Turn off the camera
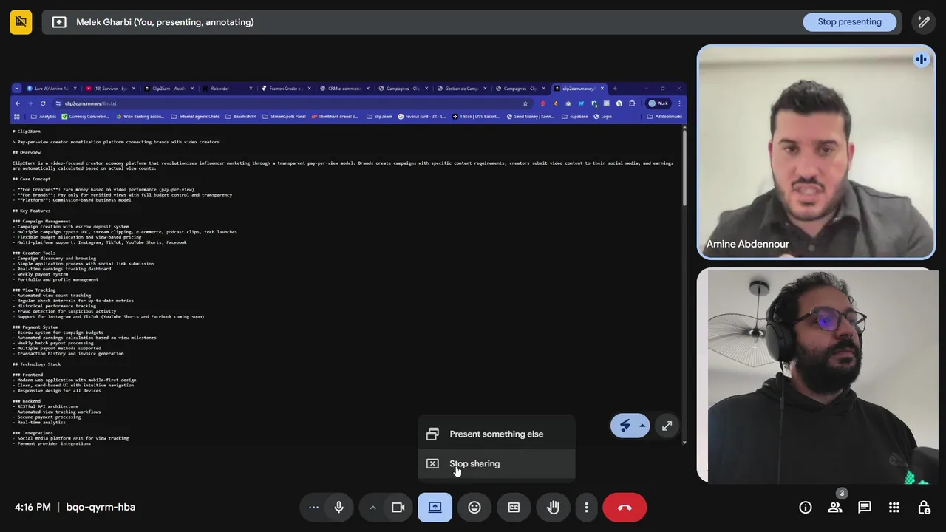Viewport: 946px width, 532px height. [398, 508]
